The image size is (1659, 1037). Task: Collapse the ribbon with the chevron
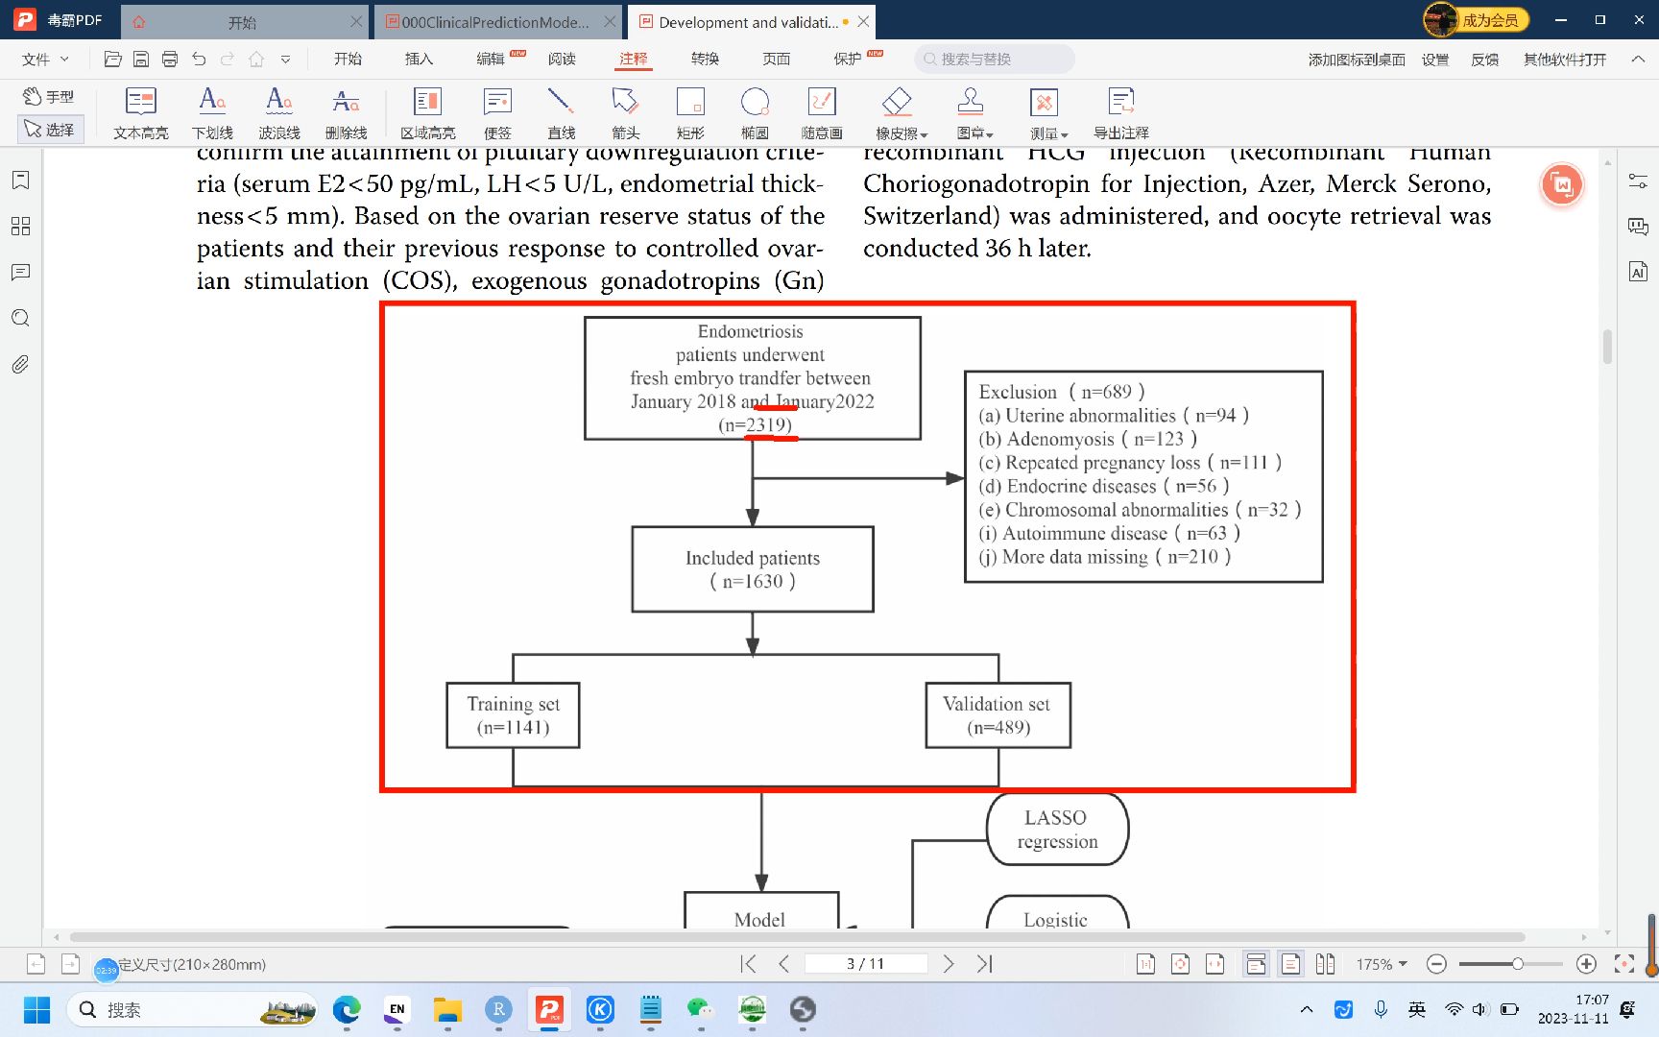[x=1638, y=60]
